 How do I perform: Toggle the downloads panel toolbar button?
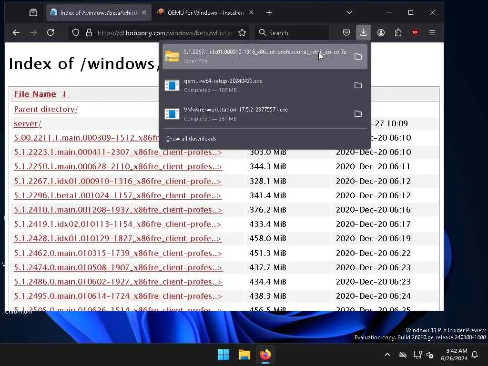pos(363,32)
